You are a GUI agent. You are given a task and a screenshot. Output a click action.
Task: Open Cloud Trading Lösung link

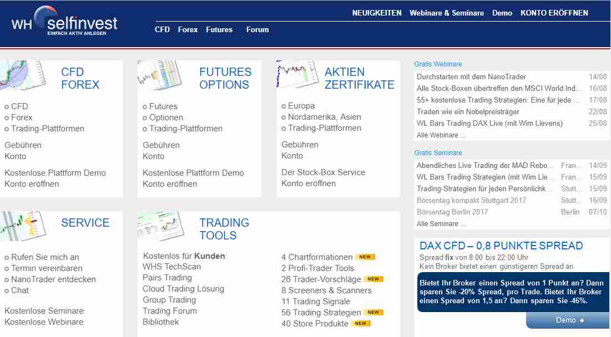tap(183, 289)
